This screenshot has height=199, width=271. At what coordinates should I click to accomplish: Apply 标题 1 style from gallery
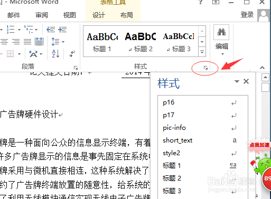tap(102, 42)
